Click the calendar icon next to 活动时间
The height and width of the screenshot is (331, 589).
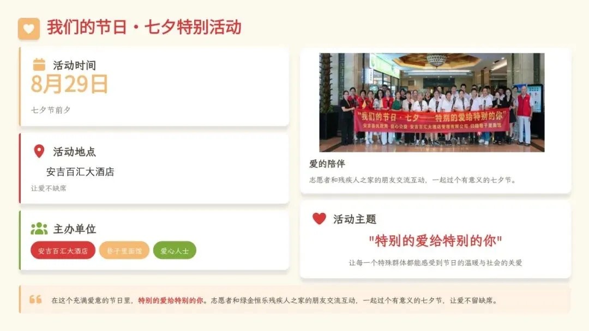coord(39,64)
